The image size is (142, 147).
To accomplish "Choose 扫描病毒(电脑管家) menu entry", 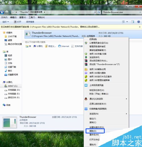I will [x=106, y=109].
